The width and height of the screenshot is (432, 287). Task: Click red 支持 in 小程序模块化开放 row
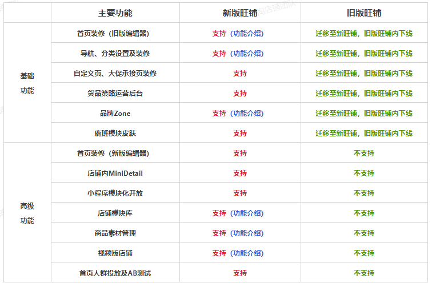tap(240, 193)
